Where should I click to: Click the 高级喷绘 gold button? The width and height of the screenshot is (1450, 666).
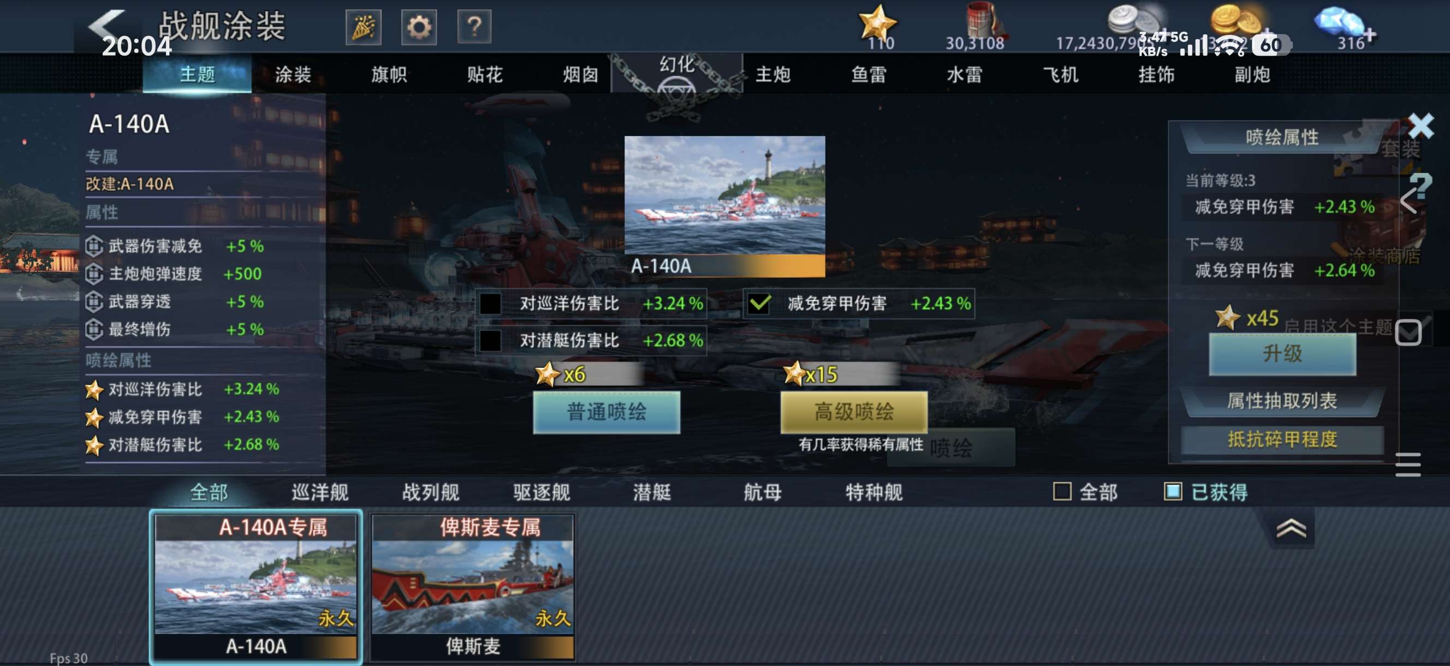[x=853, y=412]
